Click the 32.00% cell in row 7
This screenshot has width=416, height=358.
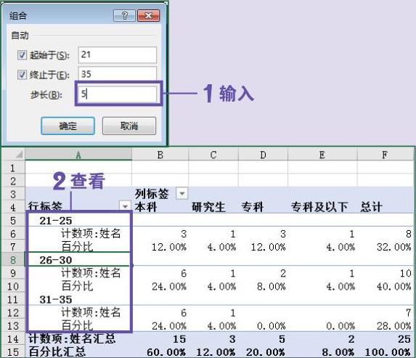394,247
